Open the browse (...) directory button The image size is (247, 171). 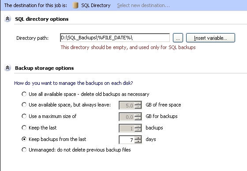[178, 38]
